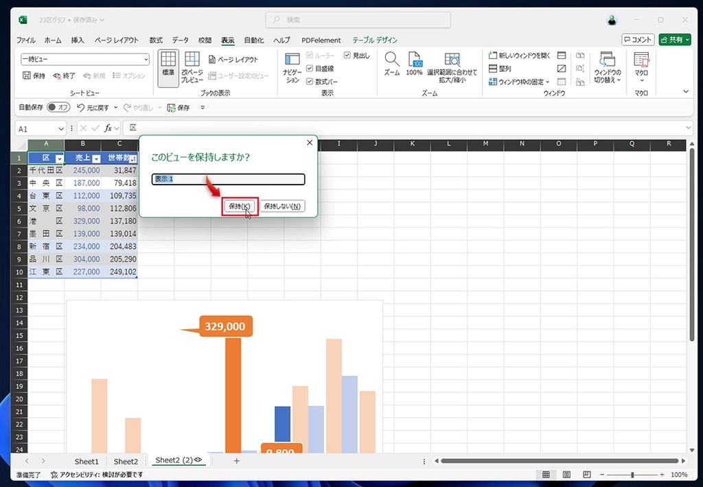Add a new sheet with plus icon
Viewport: 703px width, 487px height.
point(237,460)
